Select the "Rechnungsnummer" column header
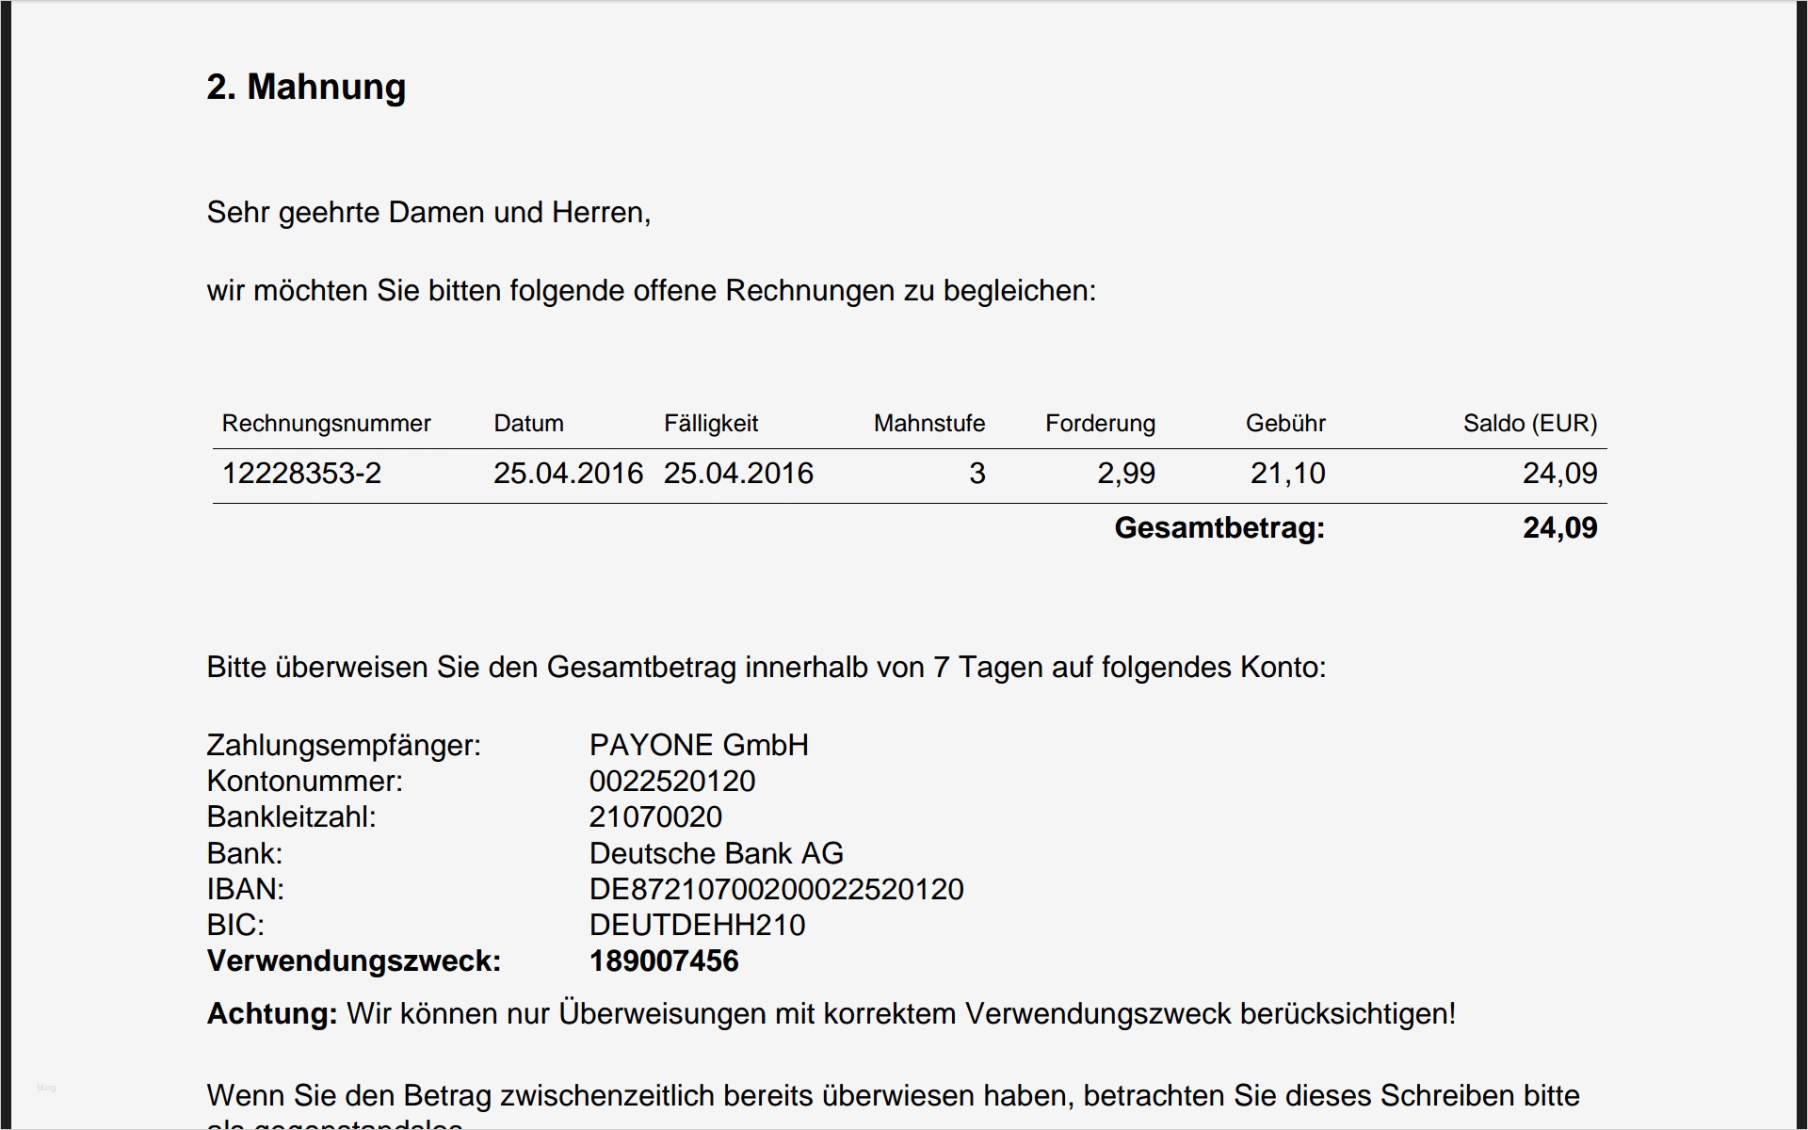This screenshot has width=1808, height=1130. click(326, 424)
